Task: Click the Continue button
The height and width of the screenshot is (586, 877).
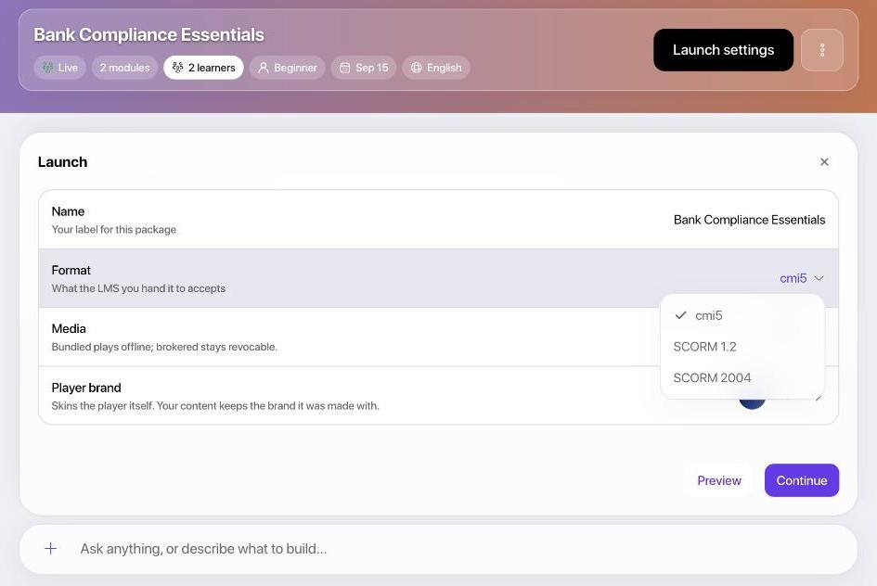Action: click(802, 480)
